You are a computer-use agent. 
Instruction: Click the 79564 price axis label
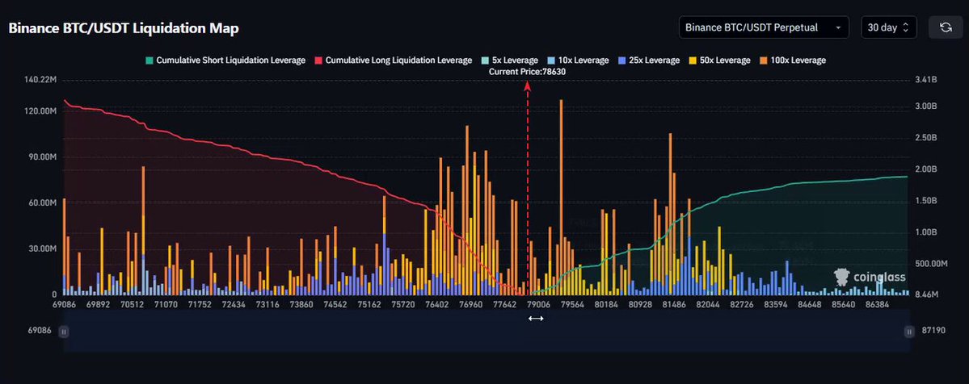[572, 305]
